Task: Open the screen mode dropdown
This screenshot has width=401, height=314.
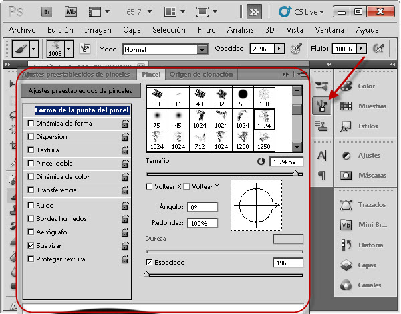Action: point(215,12)
